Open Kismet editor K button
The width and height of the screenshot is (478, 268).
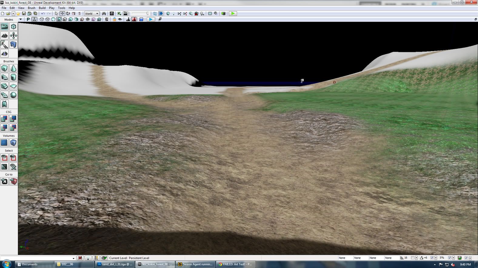[119, 14]
